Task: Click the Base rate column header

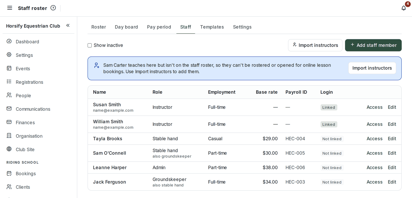Action: point(267,92)
